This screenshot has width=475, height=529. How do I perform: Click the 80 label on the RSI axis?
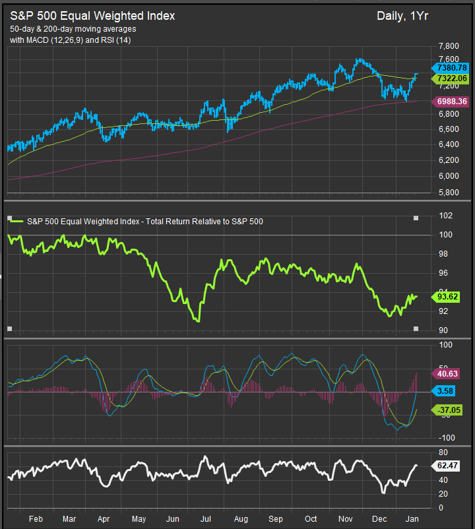click(443, 452)
